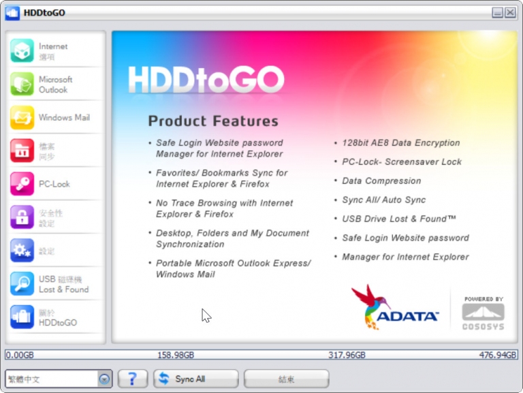The image size is (523, 393).
Task: Click 'USB Drive Lost & Found™' feature text
Action: point(399,219)
